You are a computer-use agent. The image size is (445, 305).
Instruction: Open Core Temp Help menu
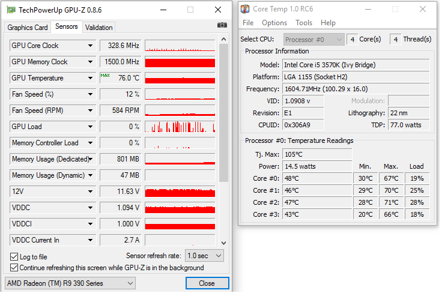[x=328, y=23]
